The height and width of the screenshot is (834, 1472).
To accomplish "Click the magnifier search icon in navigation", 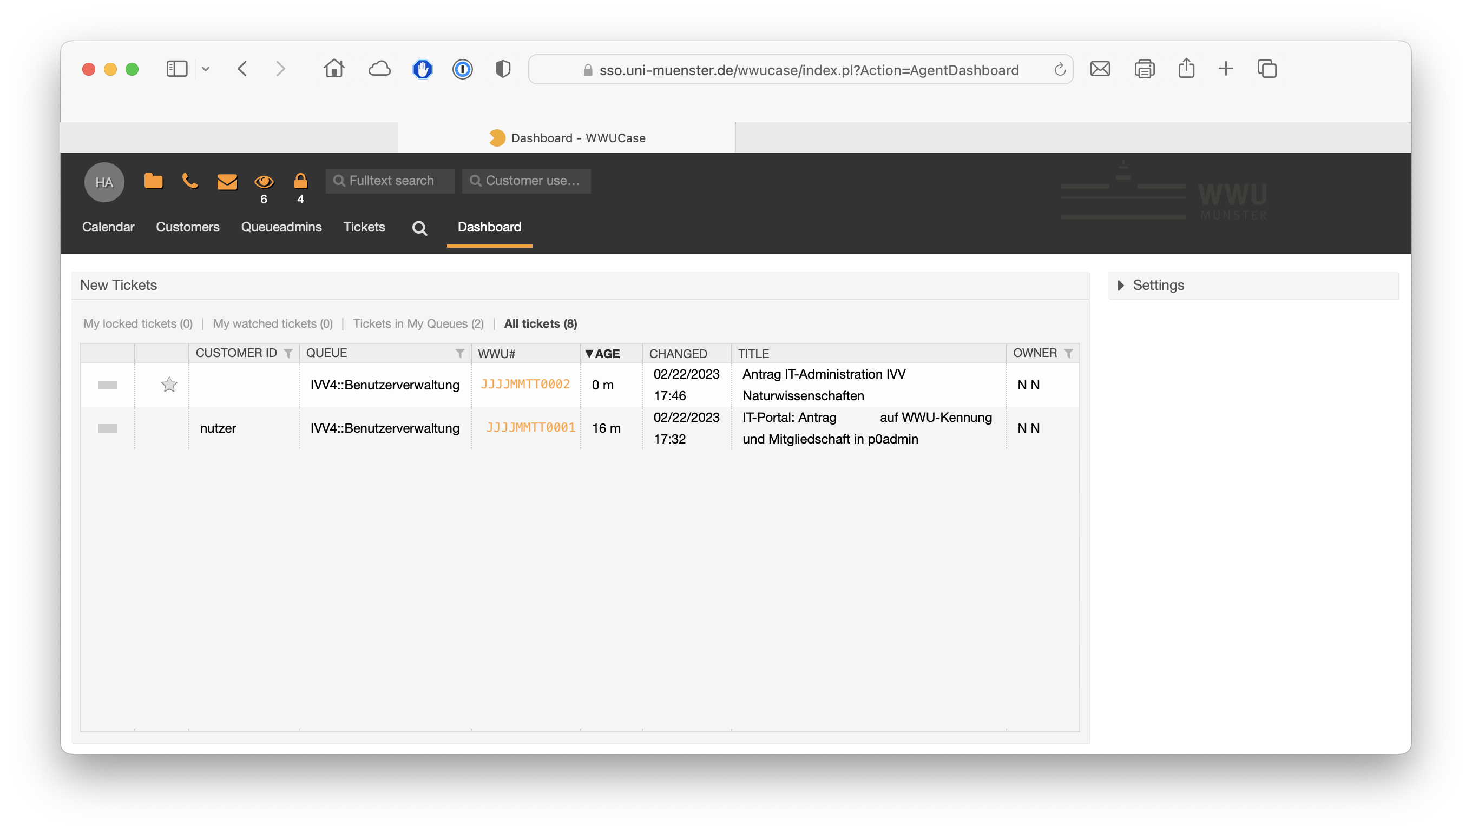I will pyautogui.click(x=419, y=228).
